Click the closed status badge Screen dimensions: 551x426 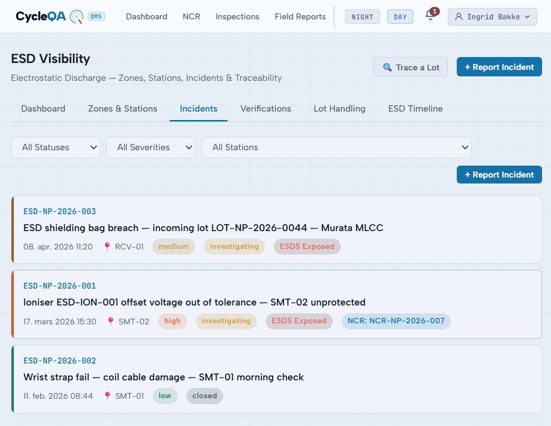(x=204, y=396)
